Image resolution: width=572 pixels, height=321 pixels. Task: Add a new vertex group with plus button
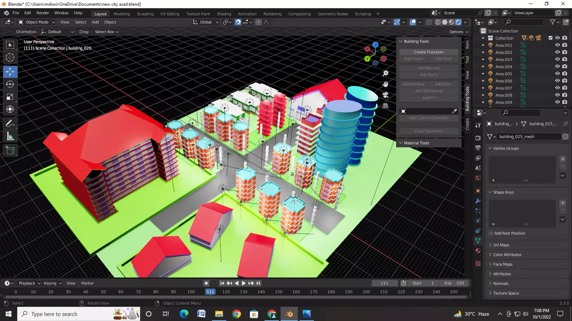tap(563, 159)
